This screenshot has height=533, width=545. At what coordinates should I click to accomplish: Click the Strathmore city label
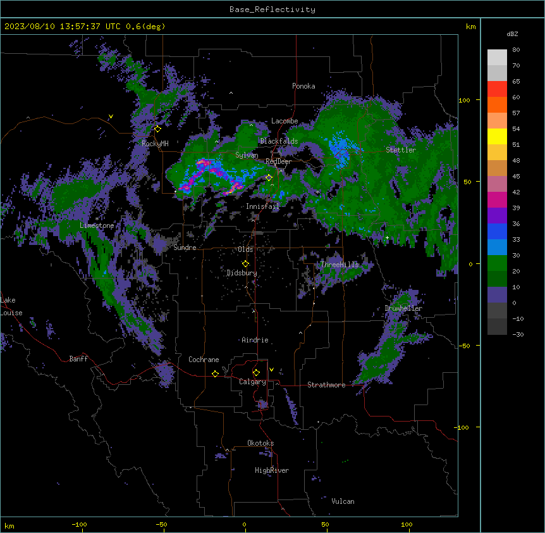(326, 385)
